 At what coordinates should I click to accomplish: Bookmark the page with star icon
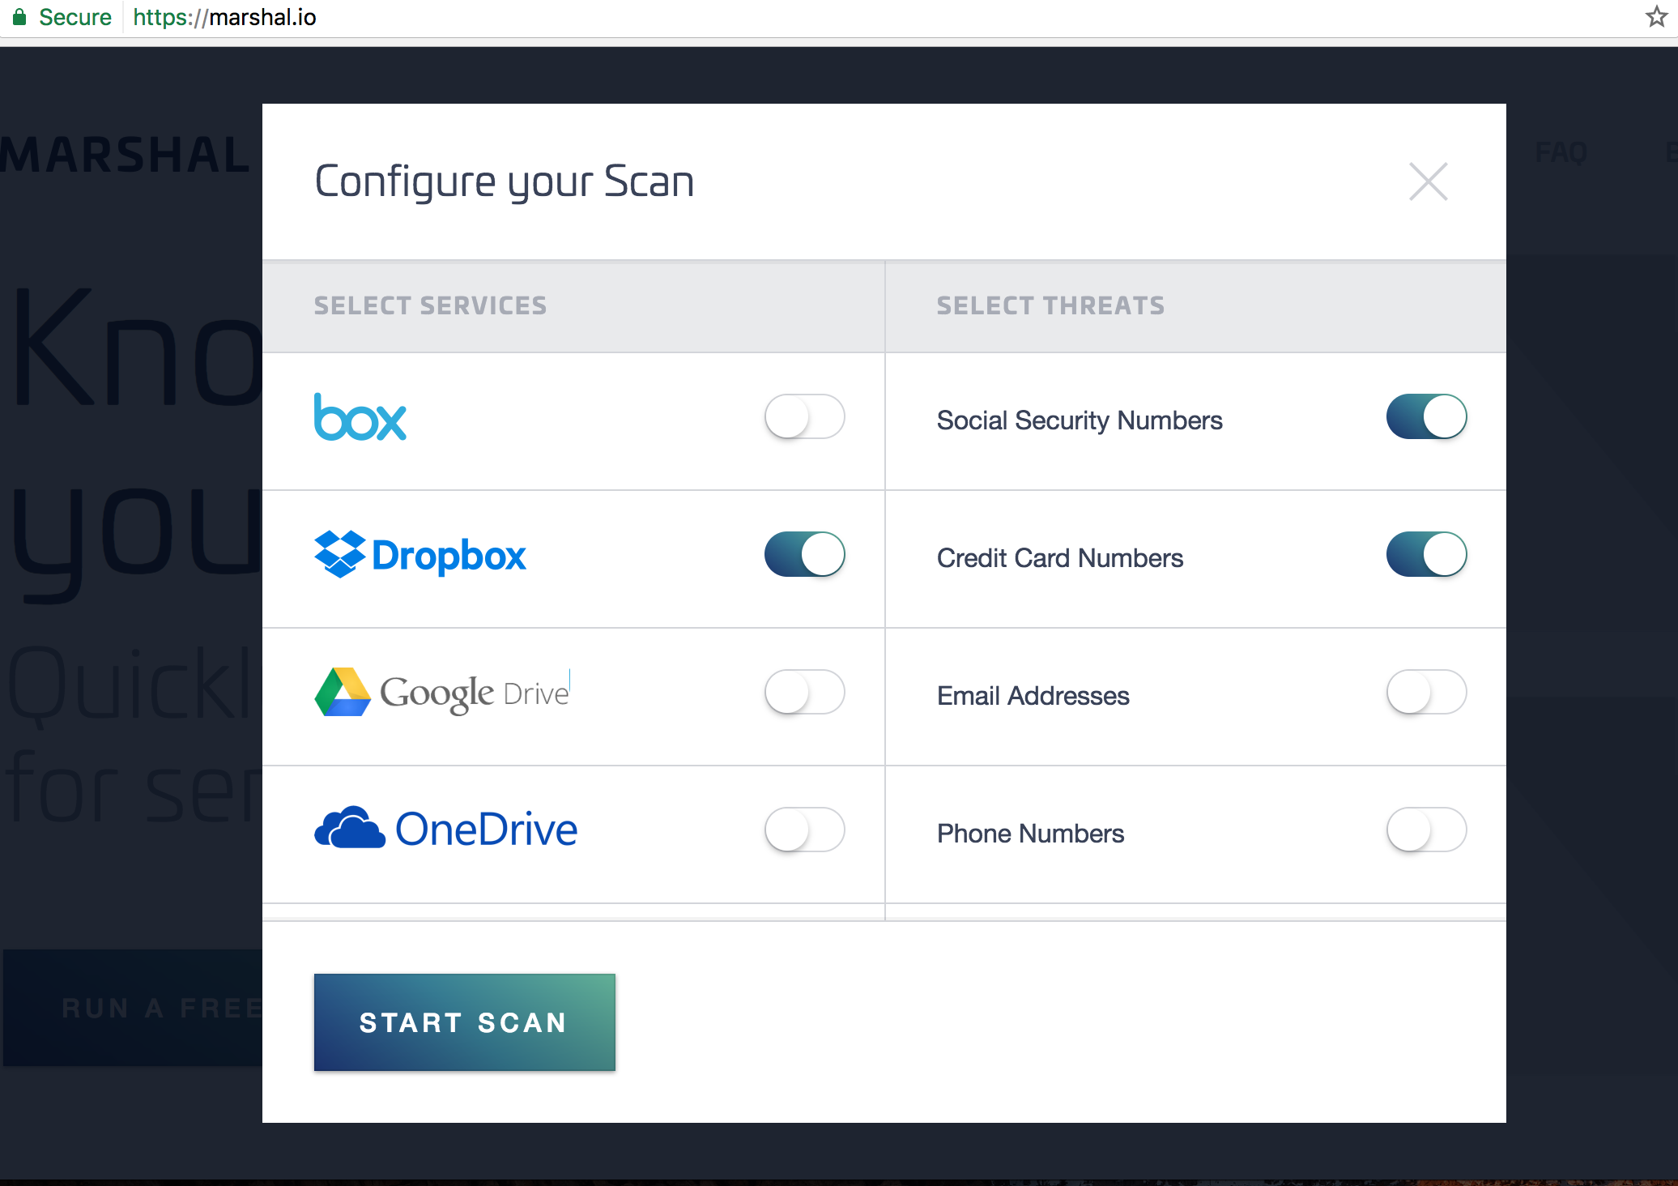tap(1656, 17)
